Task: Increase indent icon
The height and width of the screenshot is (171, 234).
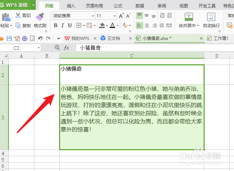Action: tap(169, 16)
